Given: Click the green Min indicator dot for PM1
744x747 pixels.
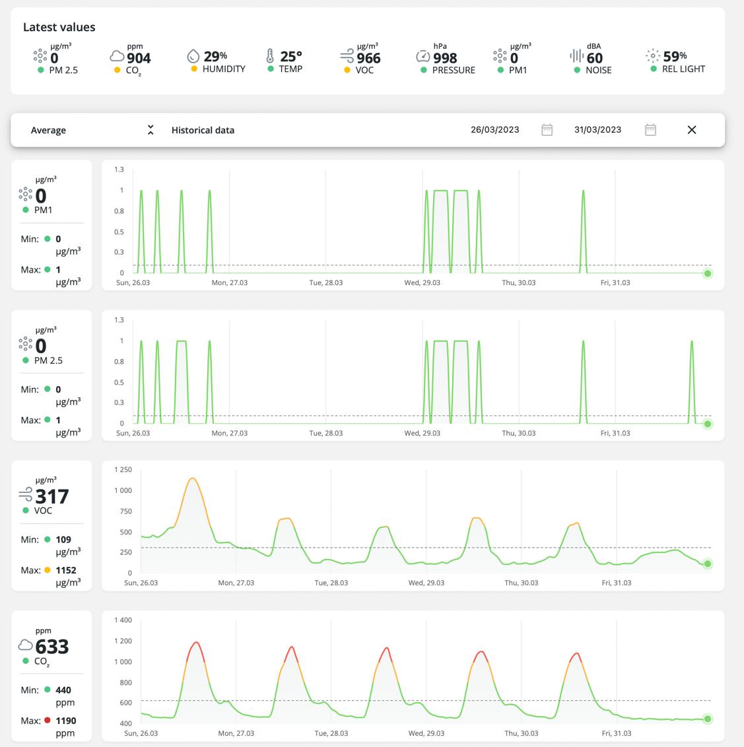Looking at the screenshot, I should [47, 239].
